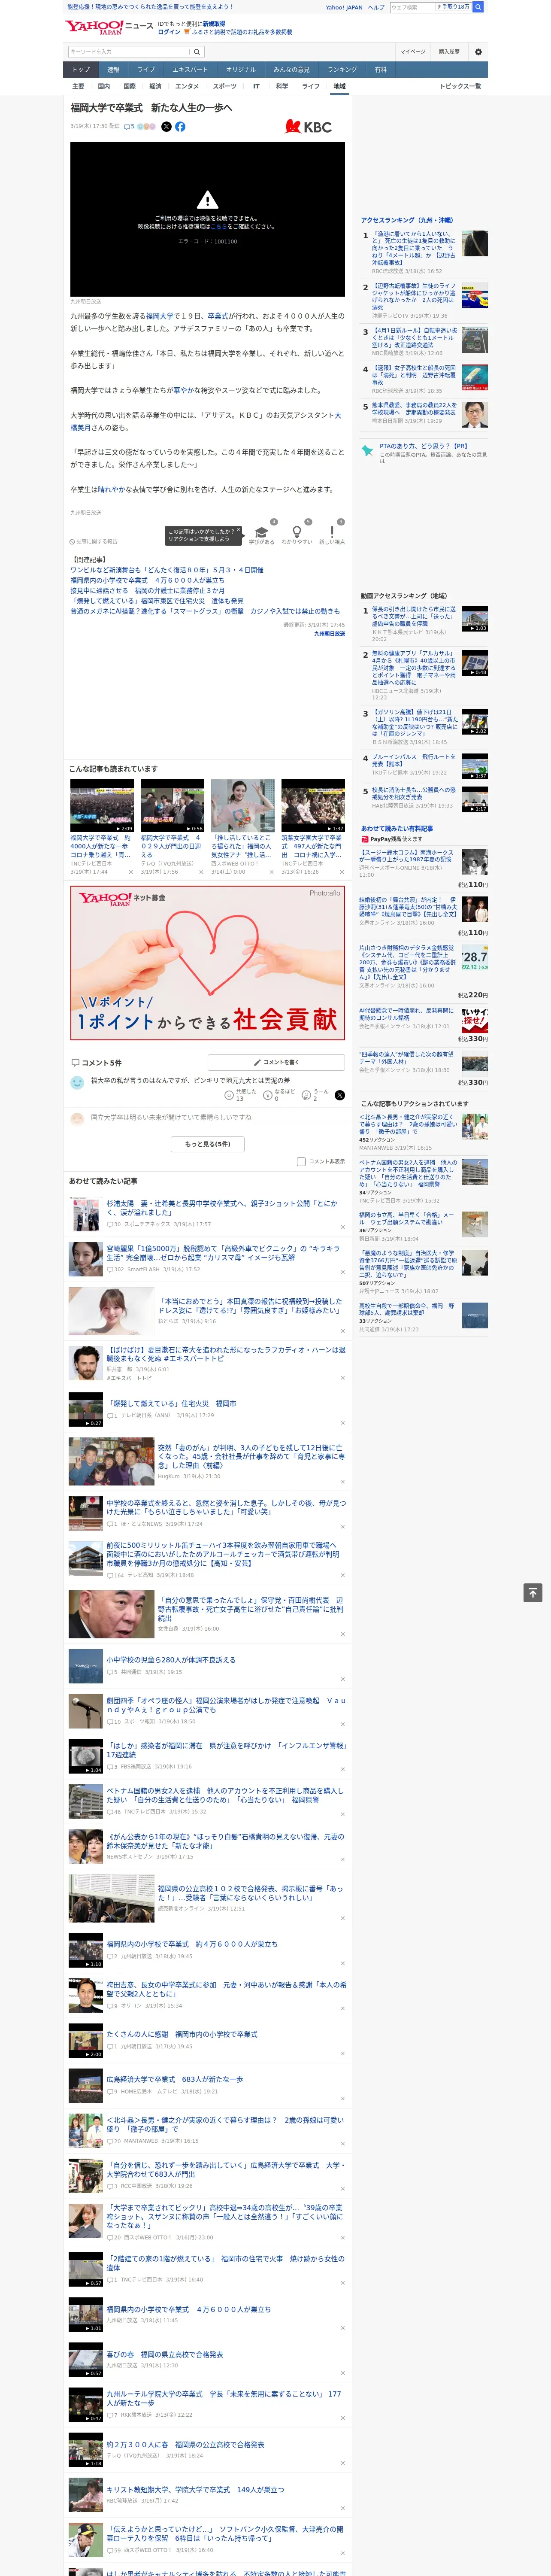The image size is (551, 2576).
Task: Open the 購入履歴 link
Action: coord(449,52)
